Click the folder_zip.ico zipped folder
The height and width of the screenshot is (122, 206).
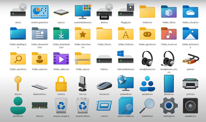83,58
